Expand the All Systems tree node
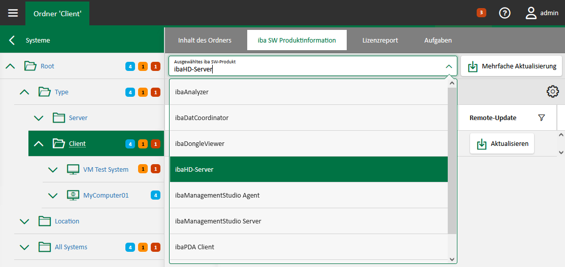This screenshot has height=267, width=565. tap(24, 247)
